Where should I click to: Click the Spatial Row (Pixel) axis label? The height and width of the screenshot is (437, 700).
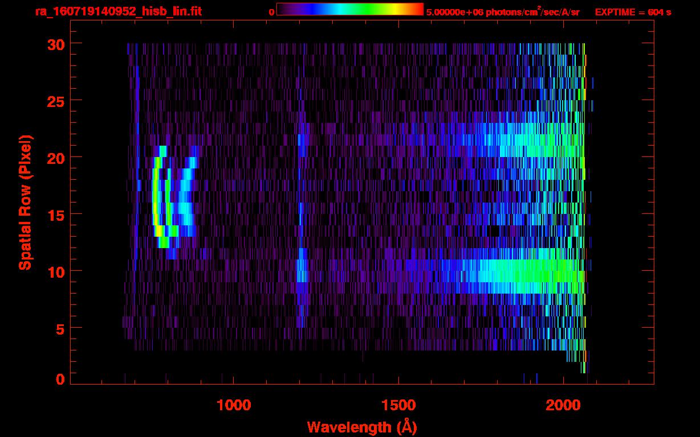click(x=26, y=202)
